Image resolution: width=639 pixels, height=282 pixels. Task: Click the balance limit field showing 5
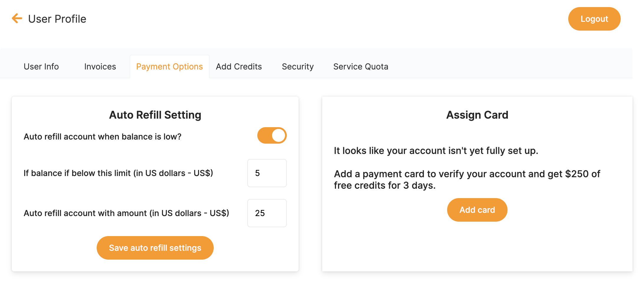[x=267, y=173]
